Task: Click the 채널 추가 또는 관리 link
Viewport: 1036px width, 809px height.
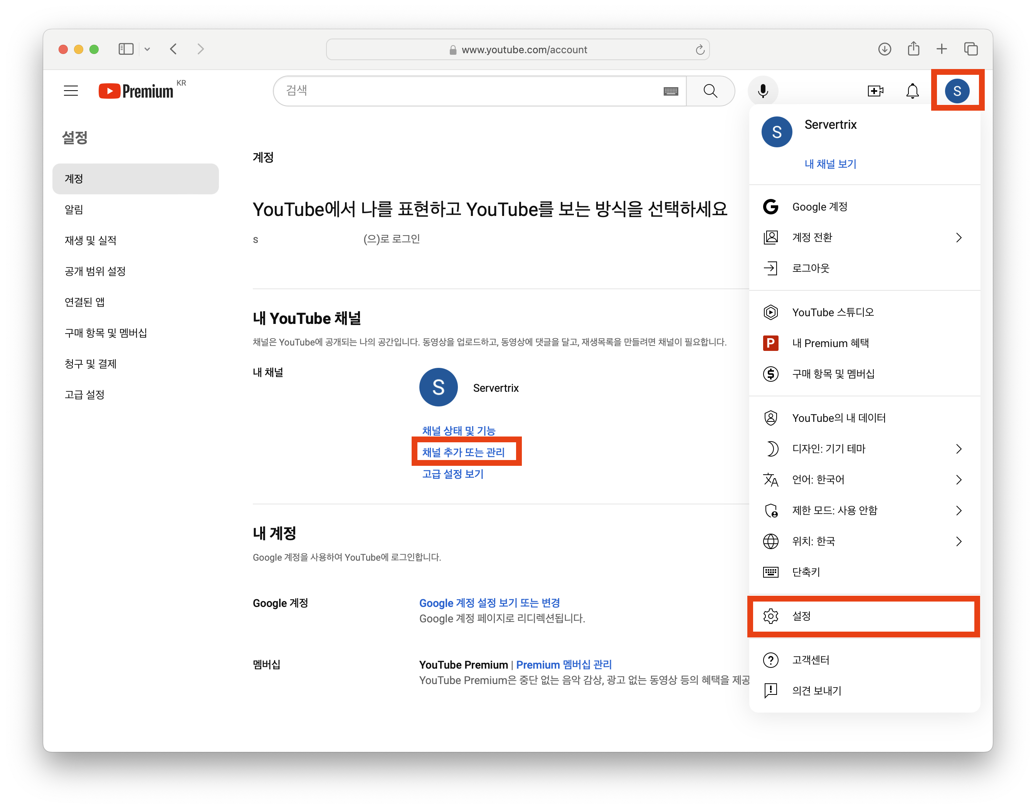Action: click(x=463, y=452)
